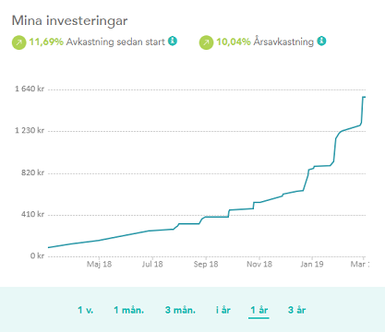Switch chart to 3 mån. range
The width and height of the screenshot is (385, 332).
(180, 310)
